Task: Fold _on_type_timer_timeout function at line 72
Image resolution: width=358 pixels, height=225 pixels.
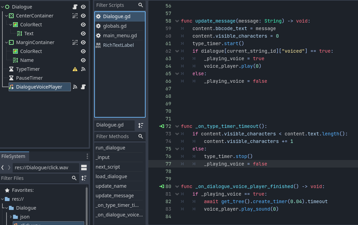Action: [x=177, y=126]
